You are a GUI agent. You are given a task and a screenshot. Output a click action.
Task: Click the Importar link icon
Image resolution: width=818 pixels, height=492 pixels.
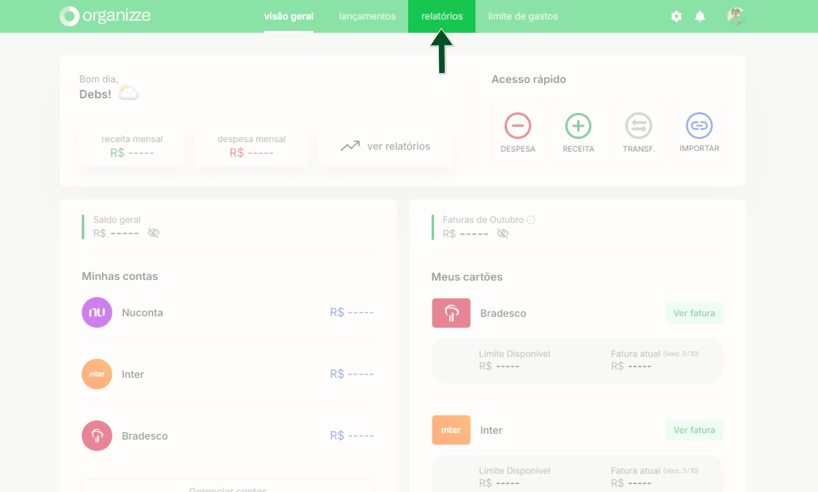[699, 126]
